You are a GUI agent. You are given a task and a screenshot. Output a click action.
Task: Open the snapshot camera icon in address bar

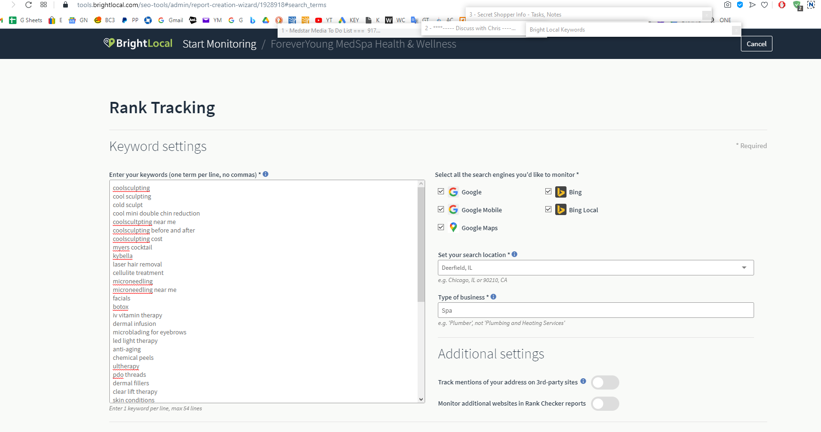coord(728,5)
